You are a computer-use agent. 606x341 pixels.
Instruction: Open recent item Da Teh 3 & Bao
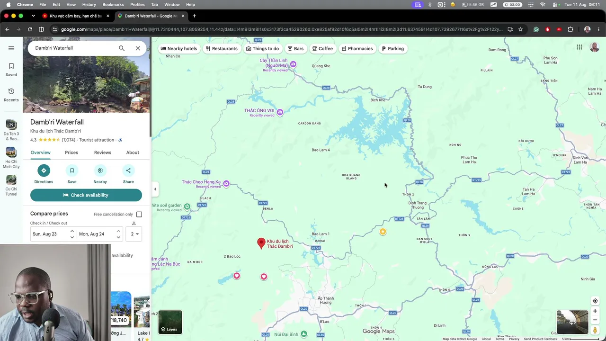(x=11, y=130)
